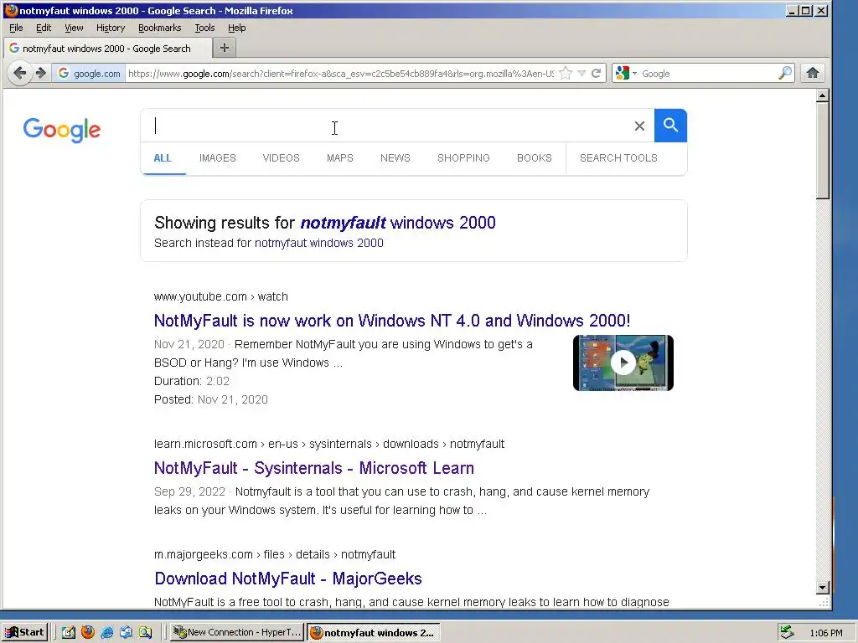The height and width of the screenshot is (643, 858).
Task: Open the Edit menu
Action: [44, 28]
